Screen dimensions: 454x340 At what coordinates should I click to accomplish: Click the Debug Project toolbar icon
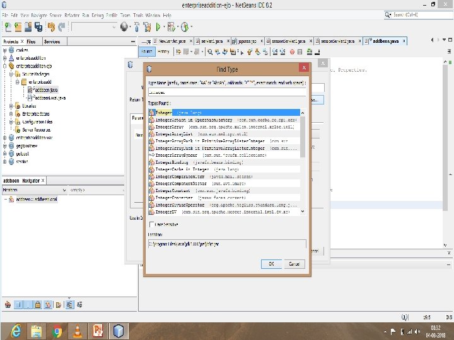pos(171,27)
